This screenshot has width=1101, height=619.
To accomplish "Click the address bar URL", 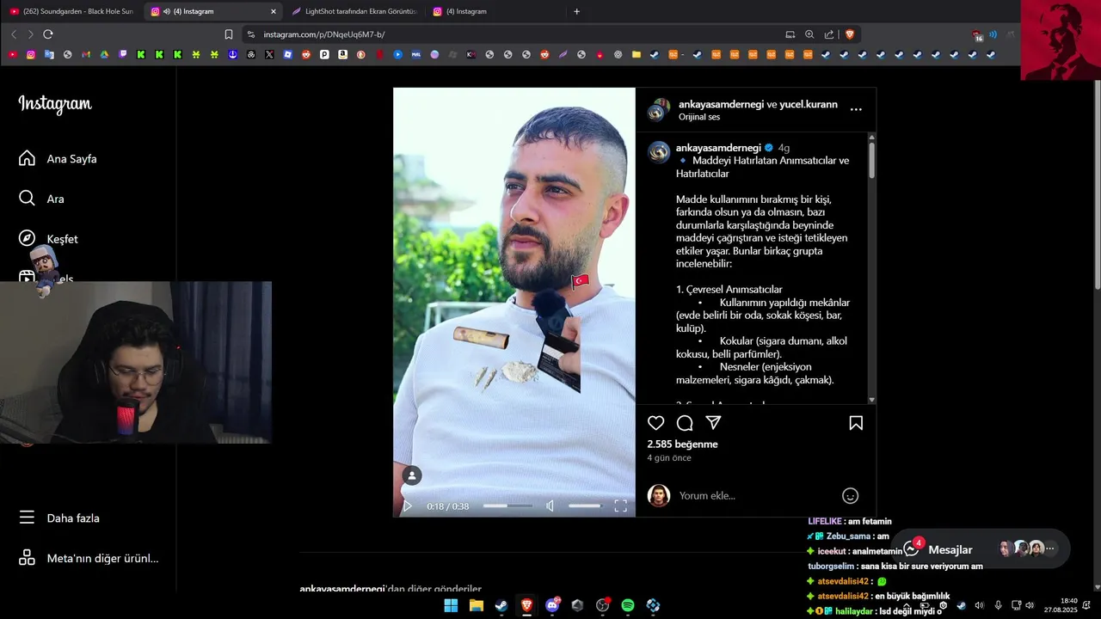I will [x=324, y=34].
